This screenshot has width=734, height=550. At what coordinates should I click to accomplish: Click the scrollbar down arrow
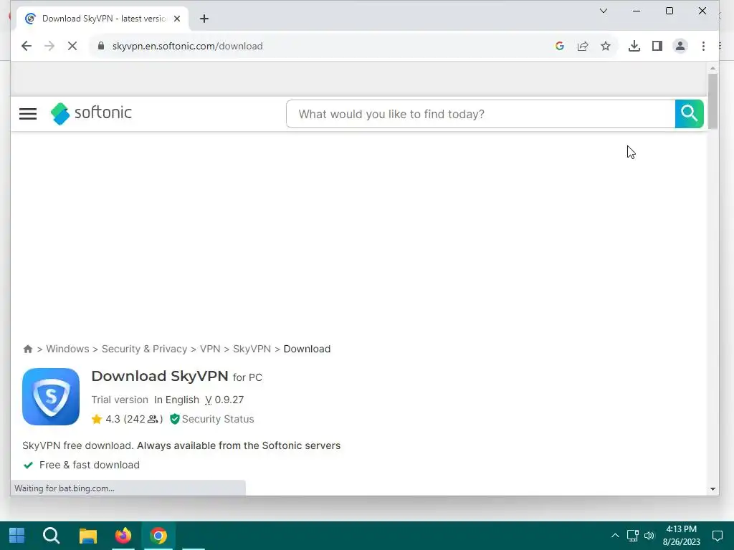click(712, 489)
